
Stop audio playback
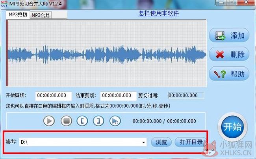[66, 121]
